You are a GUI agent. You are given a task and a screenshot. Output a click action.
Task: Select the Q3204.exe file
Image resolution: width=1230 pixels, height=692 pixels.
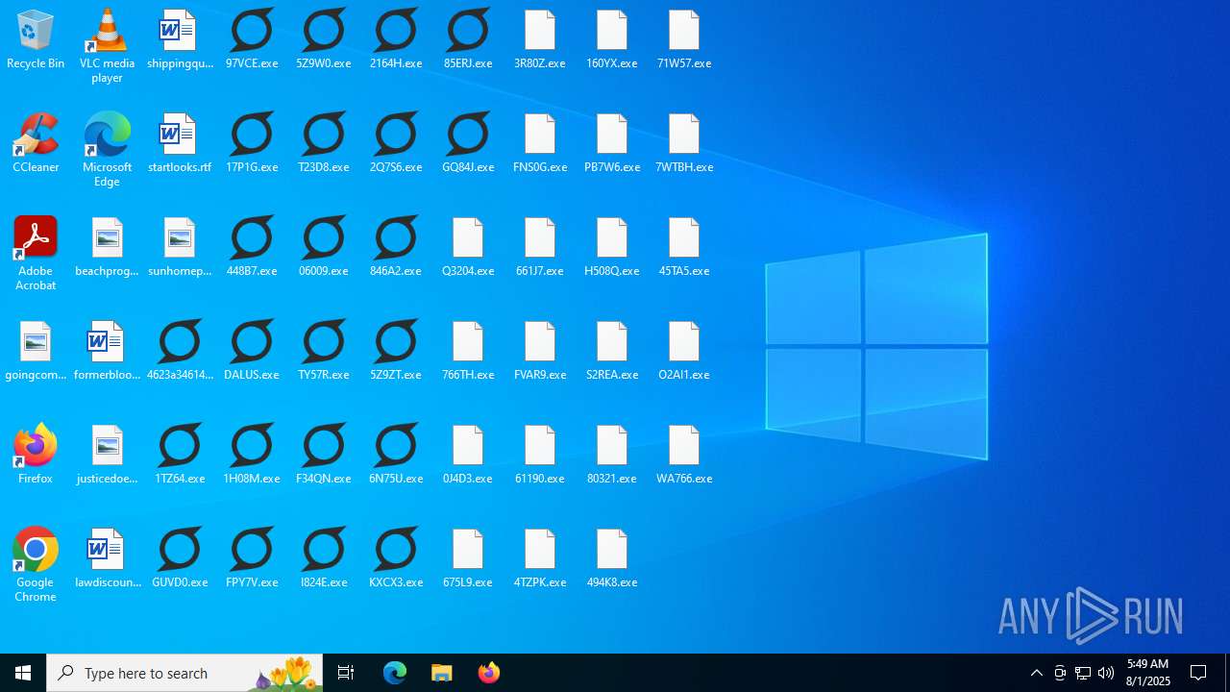(x=468, y=248)
